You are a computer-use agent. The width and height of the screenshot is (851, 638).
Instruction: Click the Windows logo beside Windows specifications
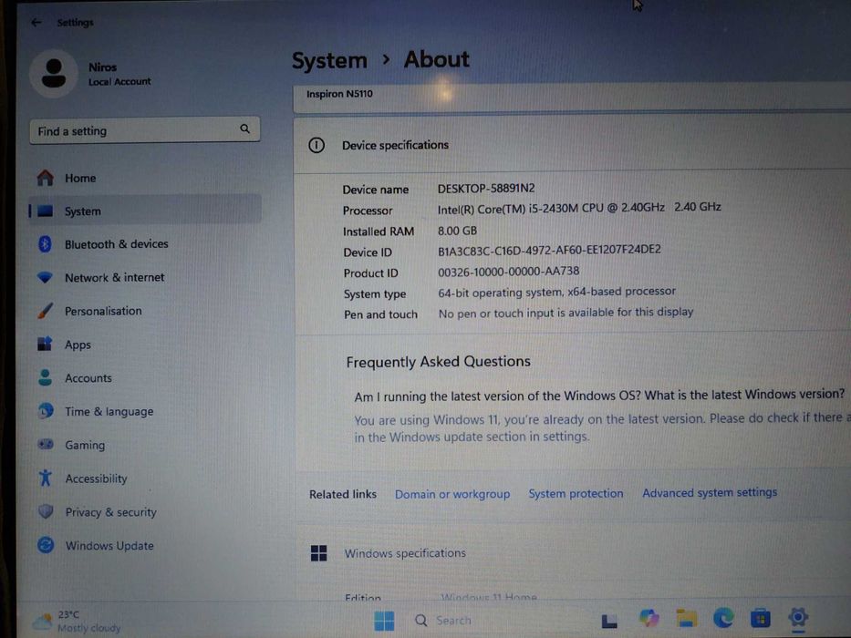click(x=318, y=553)
